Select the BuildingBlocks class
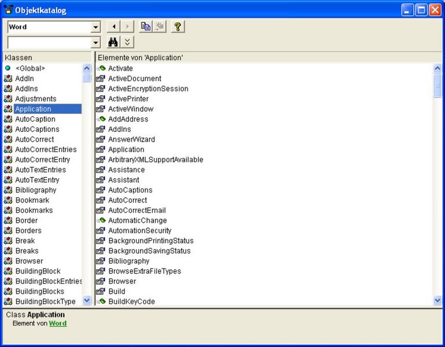Viewport: 445px width, 347px height. coord(40,291)
